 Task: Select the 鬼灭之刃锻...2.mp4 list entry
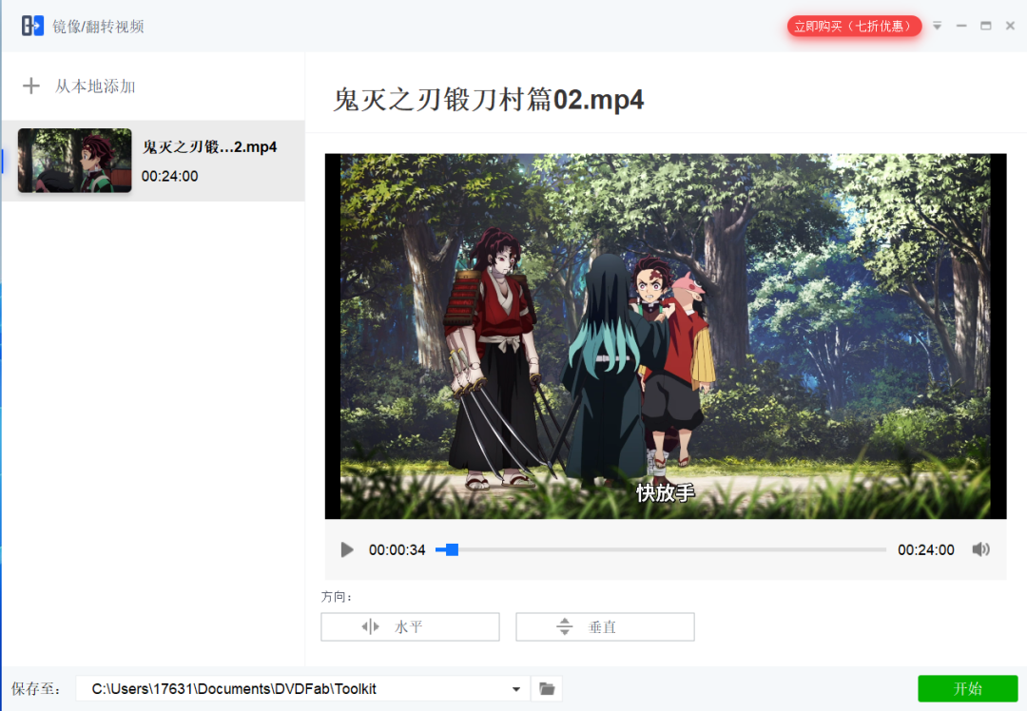[x=208, y=146]
